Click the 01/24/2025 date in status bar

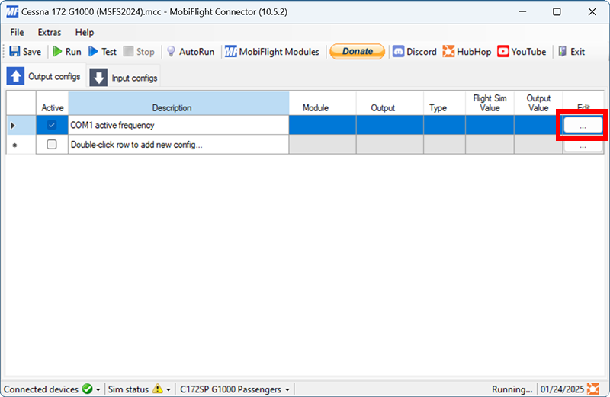pos(562,389)
